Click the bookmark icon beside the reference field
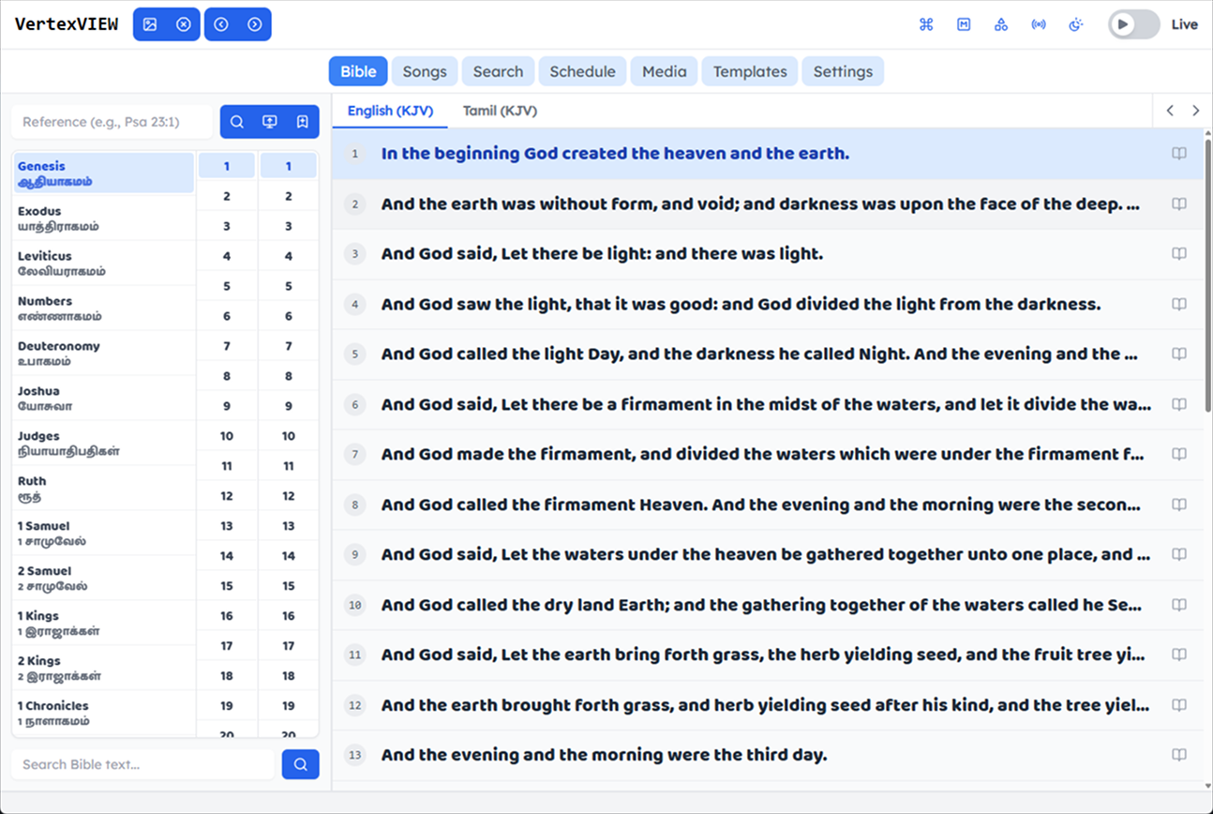1213x814 pixels. (302, 122)
